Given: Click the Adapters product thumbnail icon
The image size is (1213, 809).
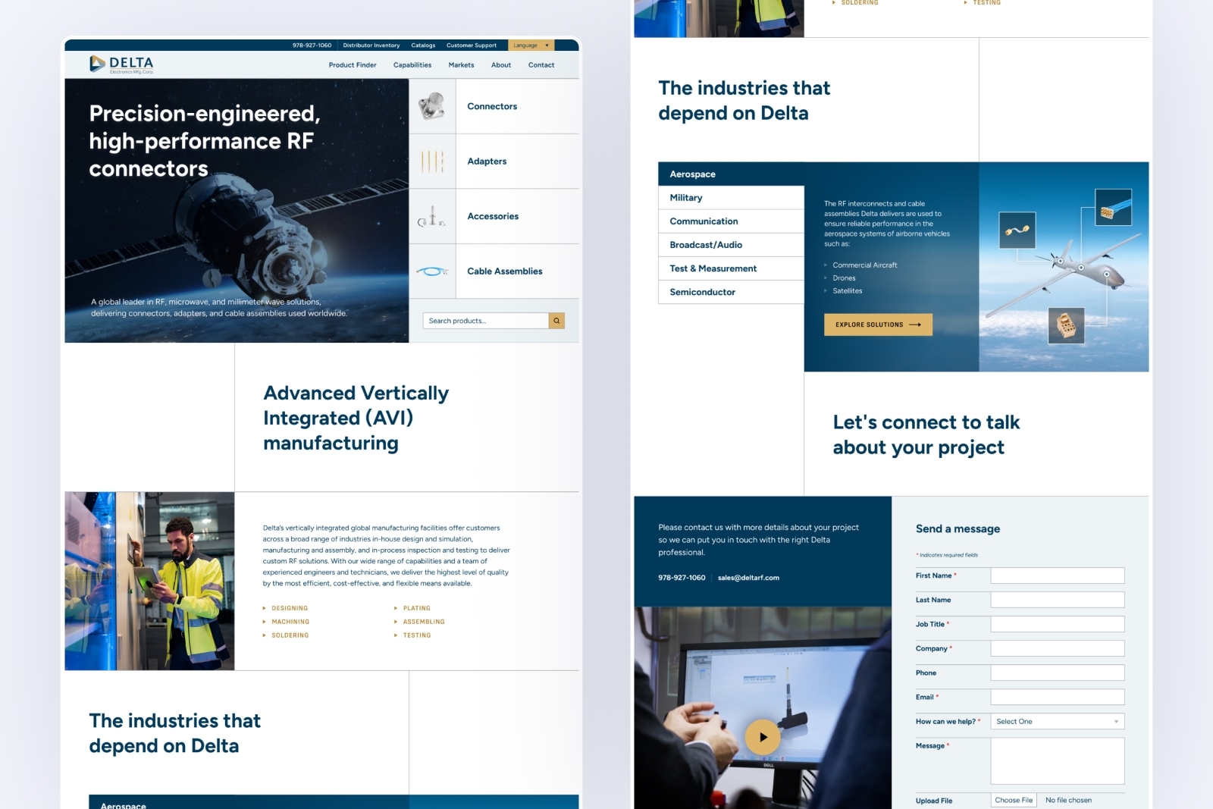Looking at the screenshot, I should (432, 161).
